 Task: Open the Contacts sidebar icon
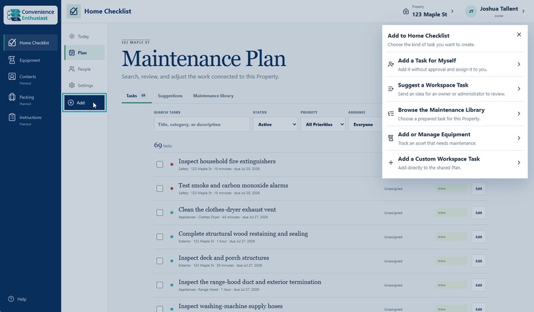[12, 77]
